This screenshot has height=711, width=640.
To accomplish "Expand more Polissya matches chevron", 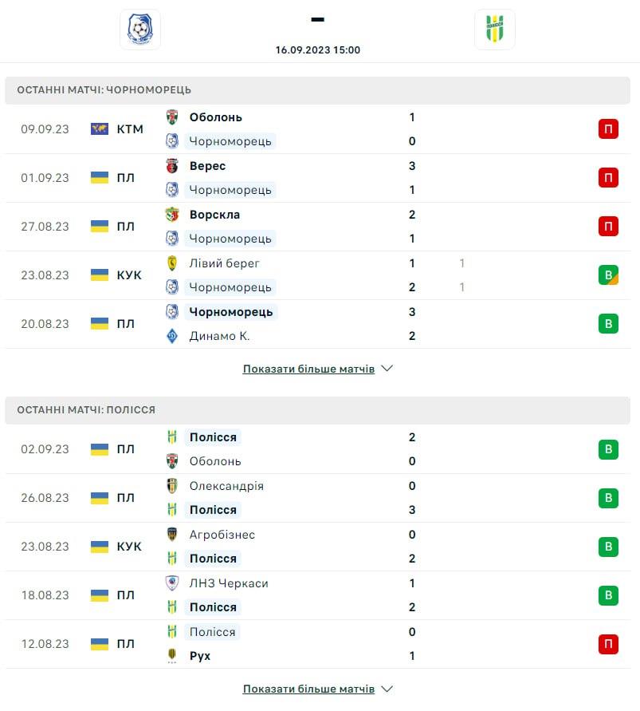I will (x=387, y=689).
